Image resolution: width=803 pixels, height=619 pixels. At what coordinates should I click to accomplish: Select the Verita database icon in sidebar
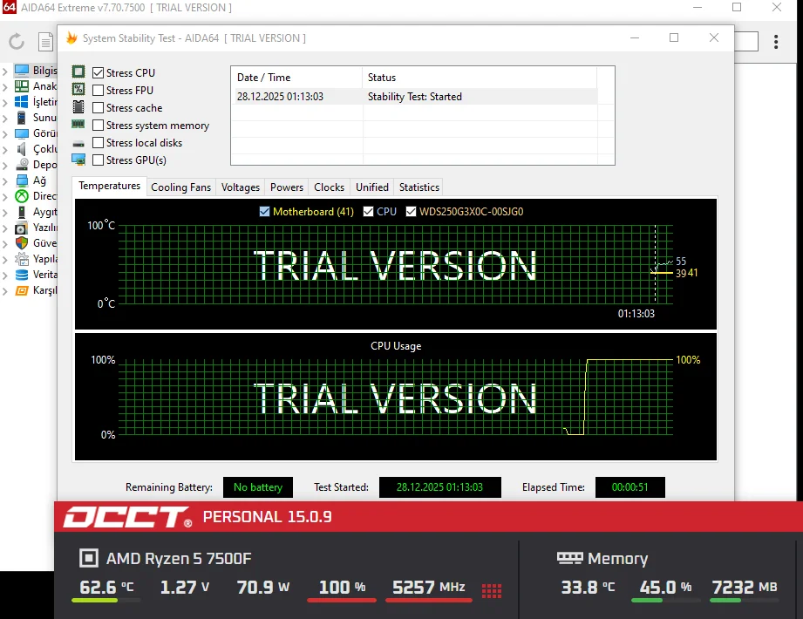[x=22, y=275]
